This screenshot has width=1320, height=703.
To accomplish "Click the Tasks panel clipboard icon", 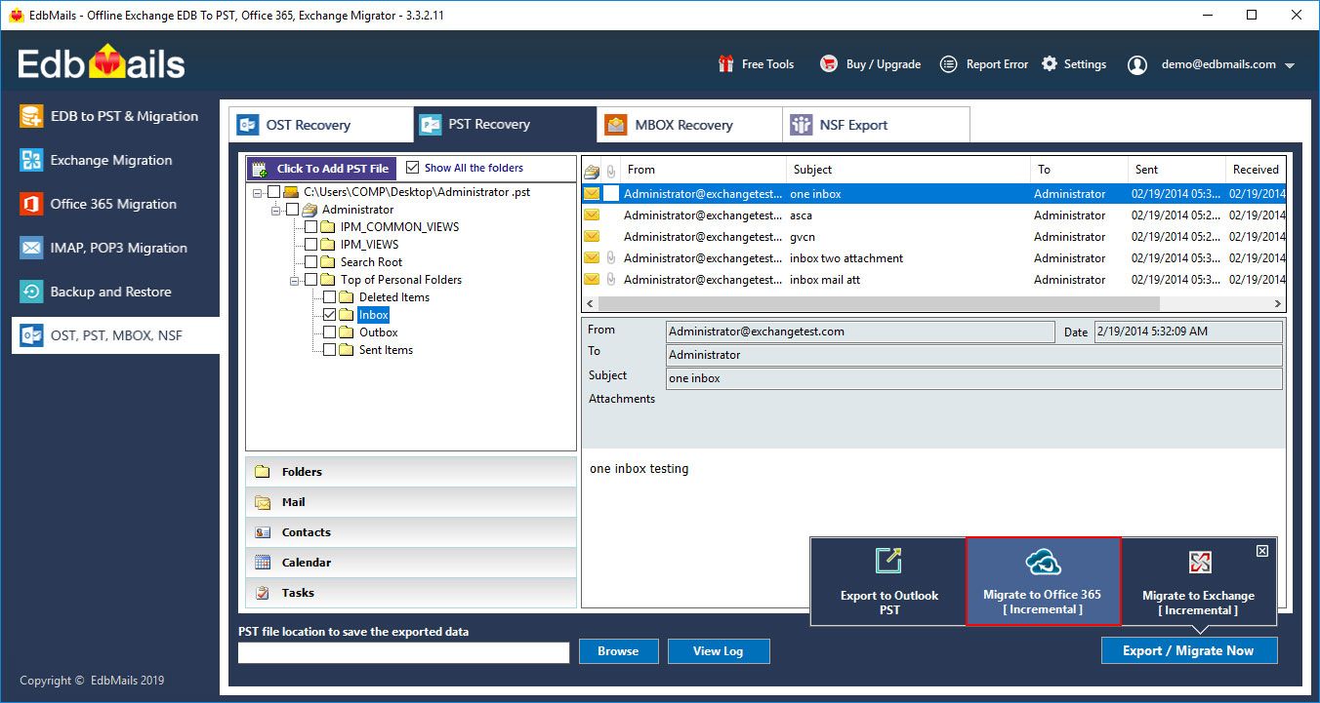I will (x=262, y=593).
